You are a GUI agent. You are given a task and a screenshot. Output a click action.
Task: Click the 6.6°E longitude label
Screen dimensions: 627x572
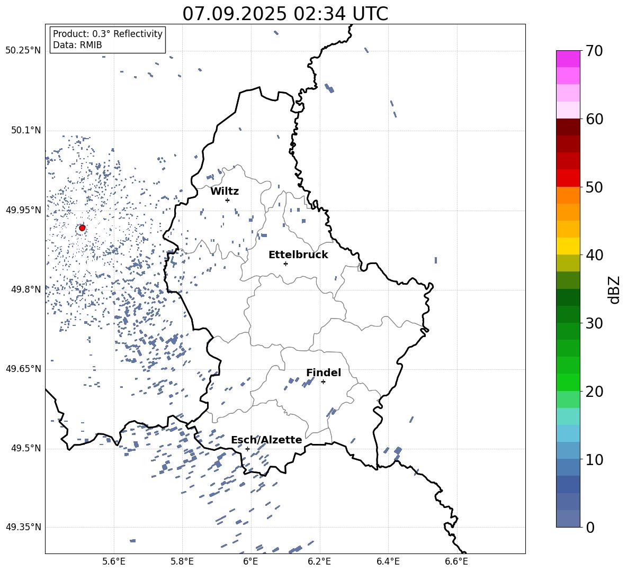(456, 561)
